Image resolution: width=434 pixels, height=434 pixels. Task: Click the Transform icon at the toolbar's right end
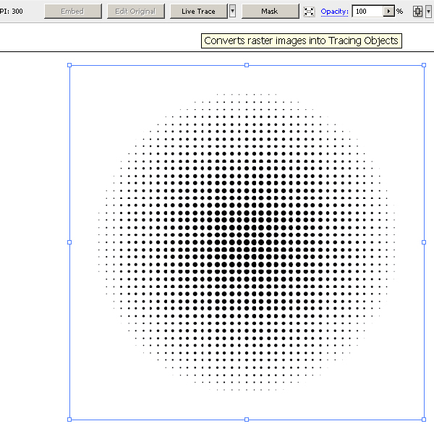click(x=417, y=12)
